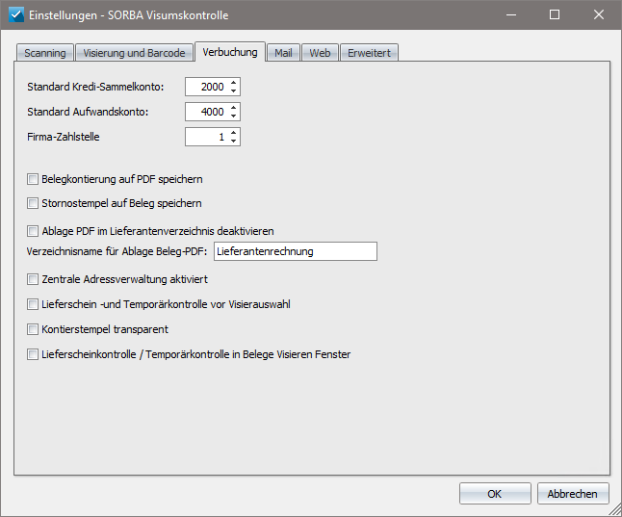This screenshot has width=622, height=517.
Task: Open the Mail tab
Action: tap(283, 53)
